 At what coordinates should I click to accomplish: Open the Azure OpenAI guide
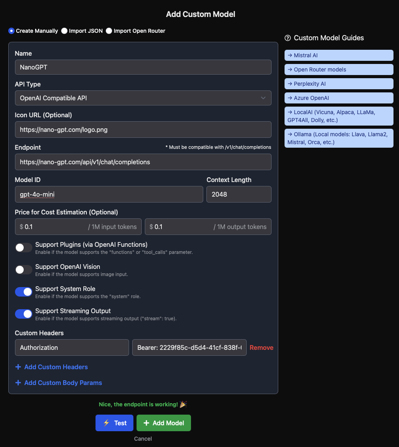click(338, 98)
